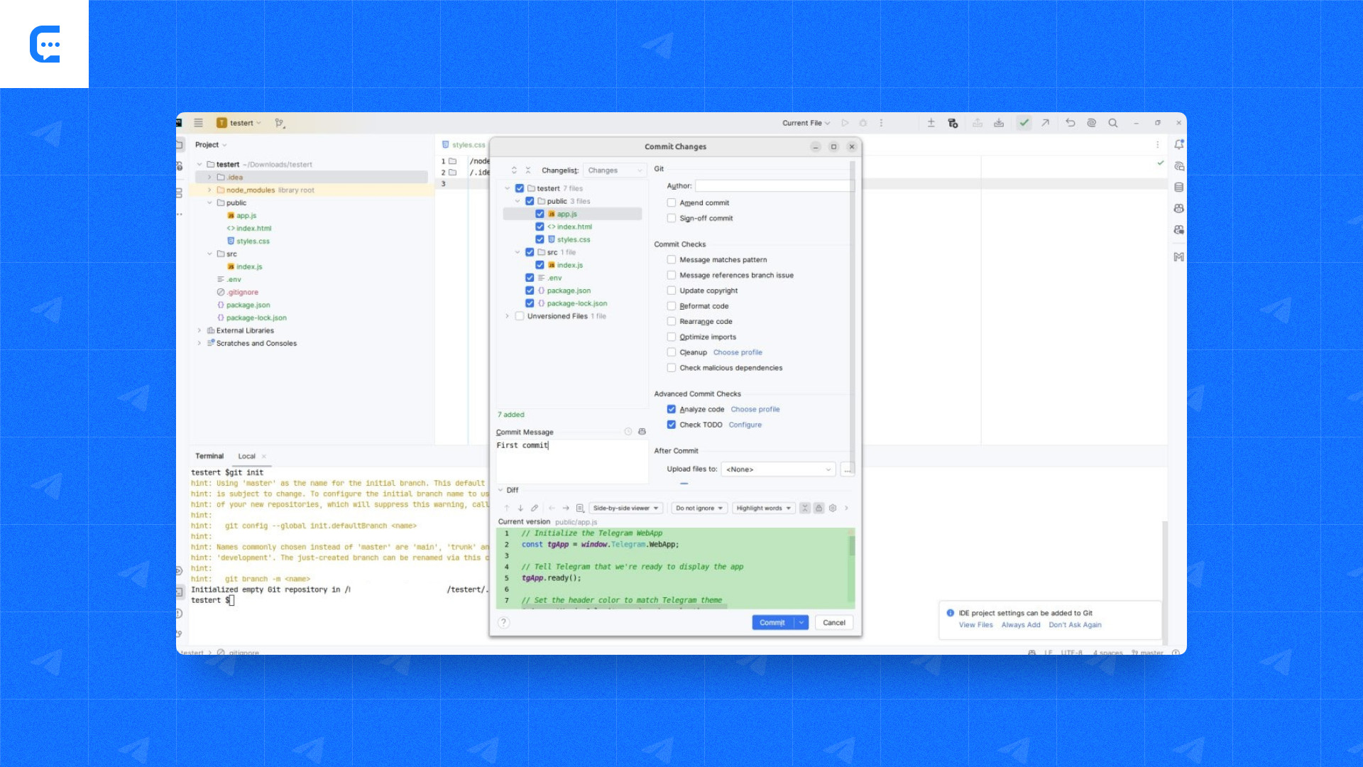
Task: Open the Notifications bell icon
Action: tap(1178, 144)
